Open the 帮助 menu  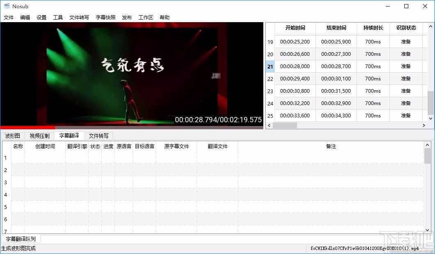(x=165, y=18)
